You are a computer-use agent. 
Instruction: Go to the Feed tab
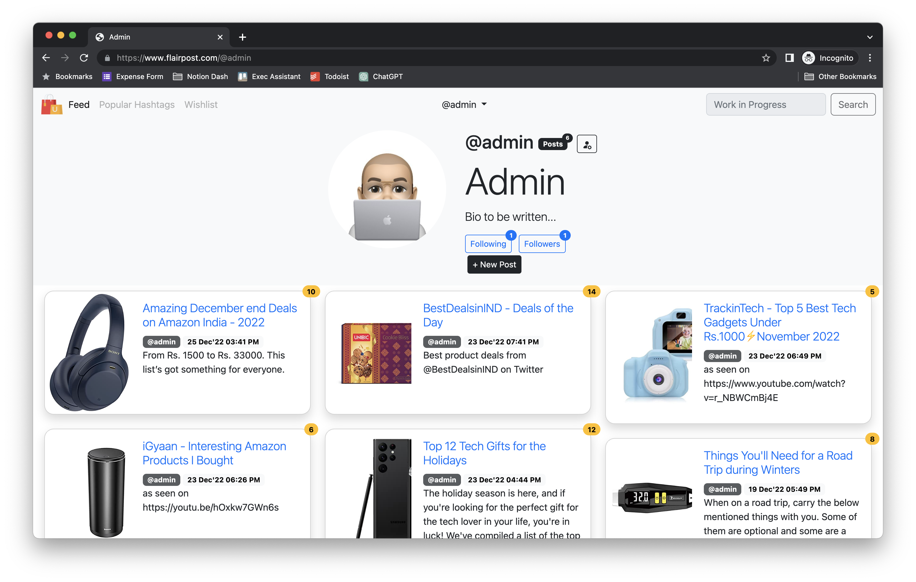(x=79, y=105)
